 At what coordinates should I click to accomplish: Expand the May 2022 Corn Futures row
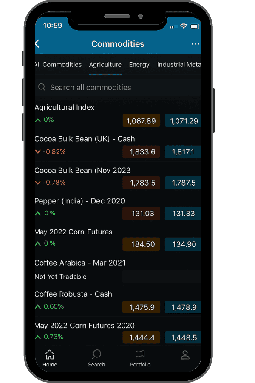click(73, 232)
